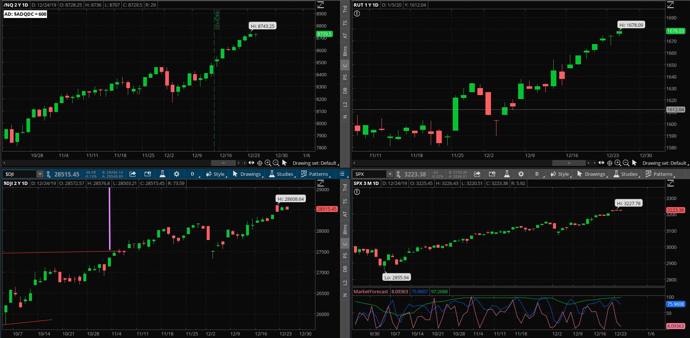This screenshot has height=338, width=690.
Task: Zoom in on the RUT chart
Action: [x=618, y=163]
